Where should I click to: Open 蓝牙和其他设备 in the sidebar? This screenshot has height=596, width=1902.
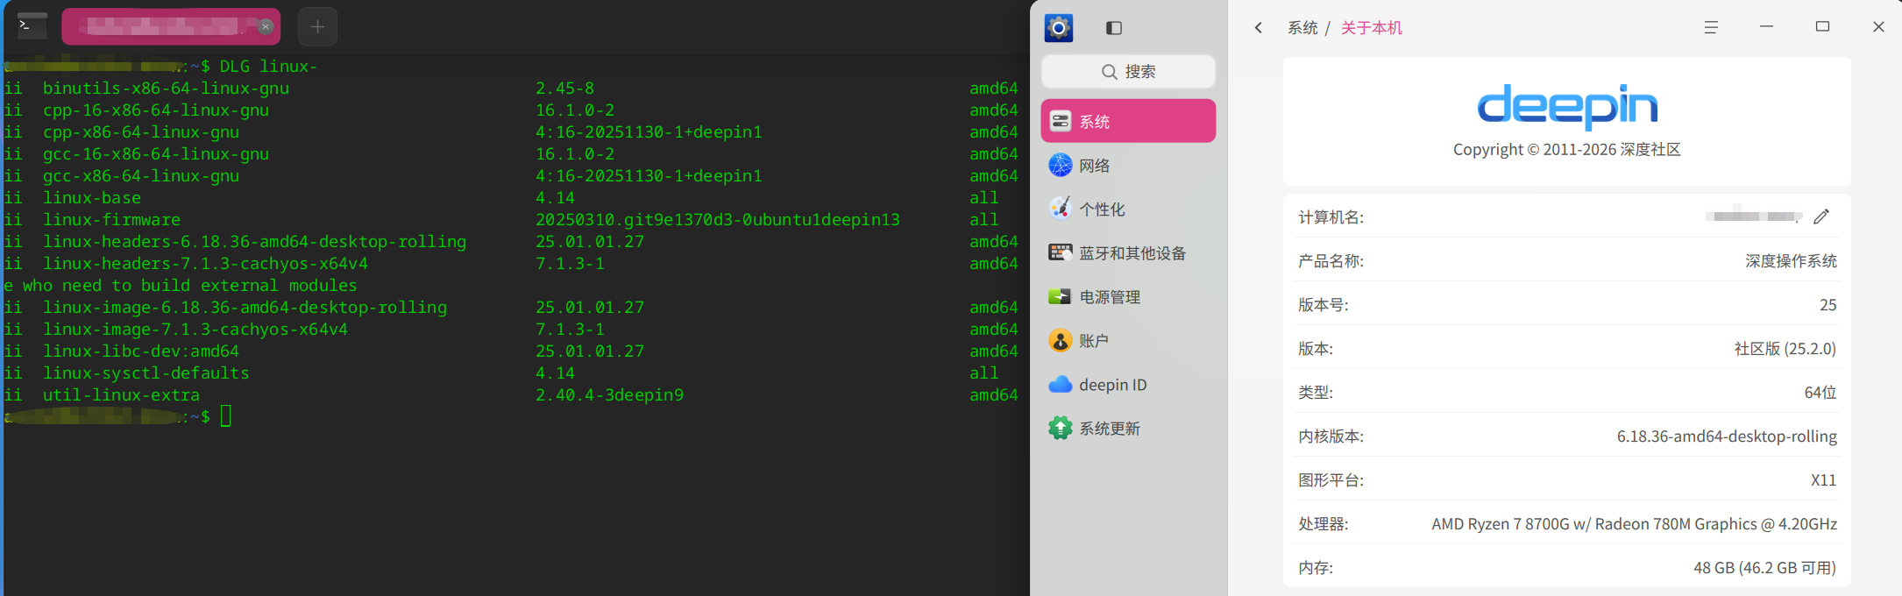coord(1128,252)
